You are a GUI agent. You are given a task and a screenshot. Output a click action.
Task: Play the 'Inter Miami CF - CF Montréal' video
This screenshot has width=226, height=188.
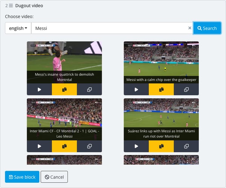pos(39,146)
